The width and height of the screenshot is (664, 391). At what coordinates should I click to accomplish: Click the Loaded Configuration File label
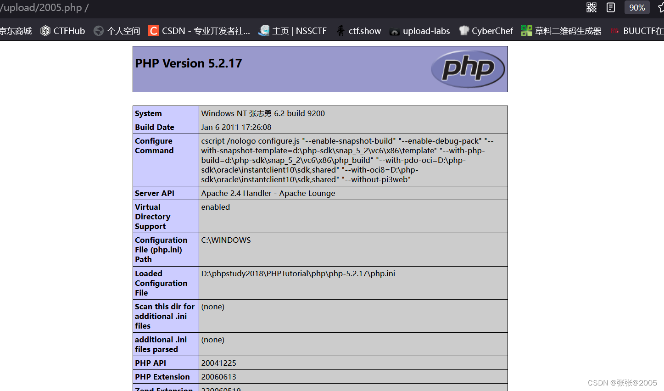(x=161, y=283)
